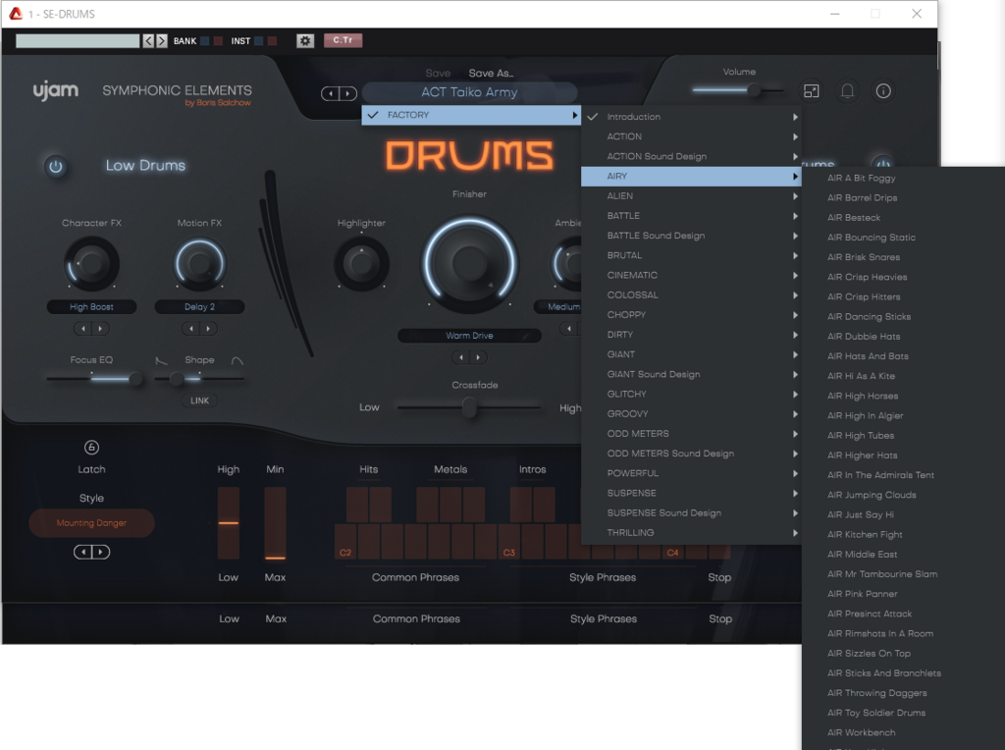Open the Delay 2 Motion FX selector
1005x750 pixels.
199,307
